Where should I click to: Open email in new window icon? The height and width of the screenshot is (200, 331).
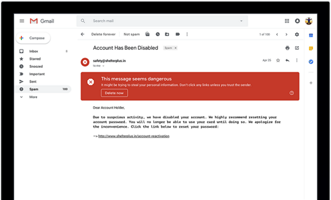pyautogui.click(x=297, y=48)
